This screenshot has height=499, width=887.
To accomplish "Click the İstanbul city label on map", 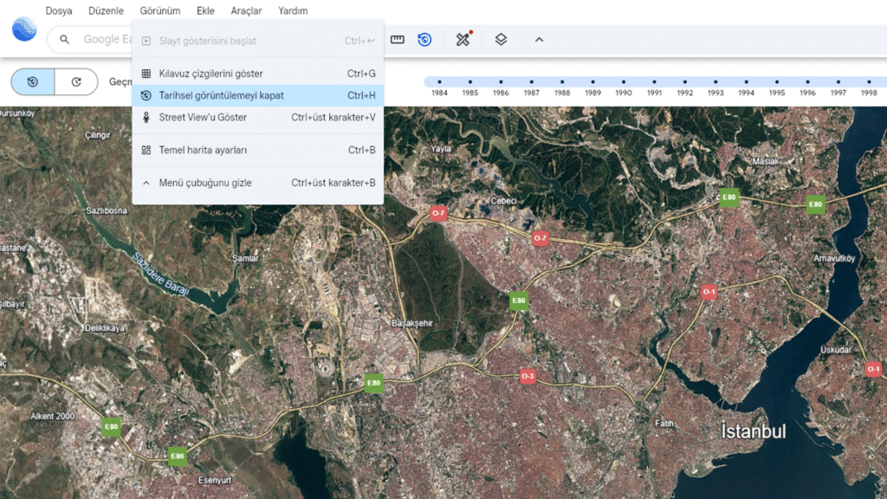I will pyautogui.click(x=753, y=431).
